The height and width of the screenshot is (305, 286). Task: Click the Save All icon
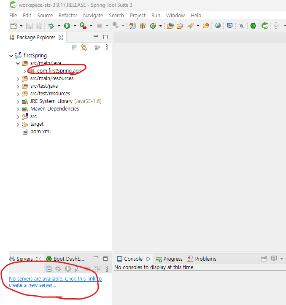[39, 26]
